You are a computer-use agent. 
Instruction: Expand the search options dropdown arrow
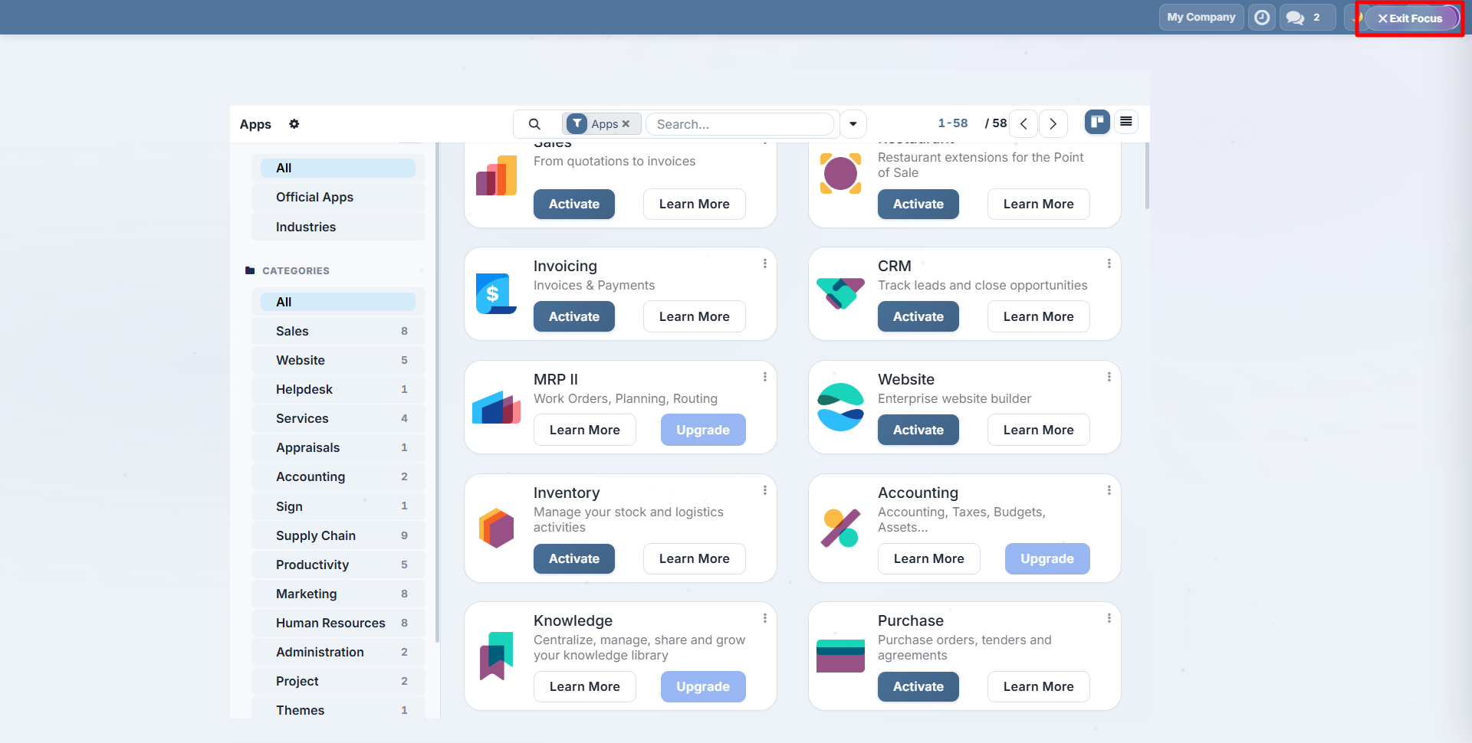coord(853,124)
